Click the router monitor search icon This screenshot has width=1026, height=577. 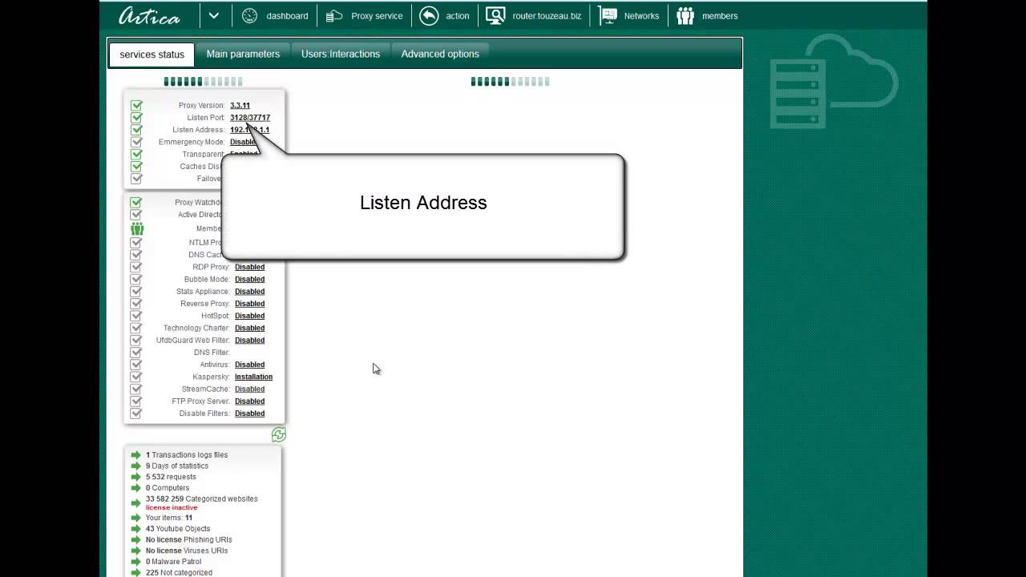495,15
